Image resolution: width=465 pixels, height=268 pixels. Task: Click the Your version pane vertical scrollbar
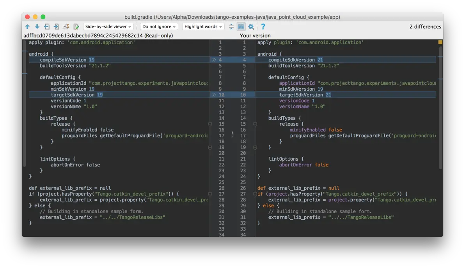pos(440,108)
